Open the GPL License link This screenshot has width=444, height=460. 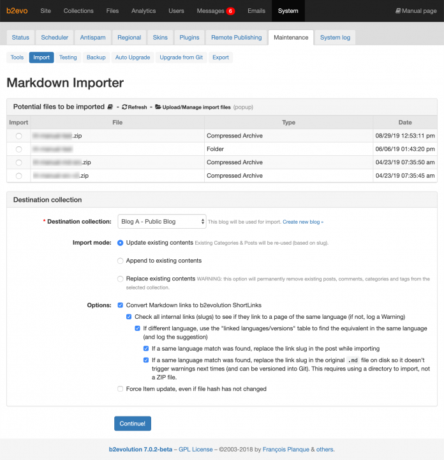[196, 449]
